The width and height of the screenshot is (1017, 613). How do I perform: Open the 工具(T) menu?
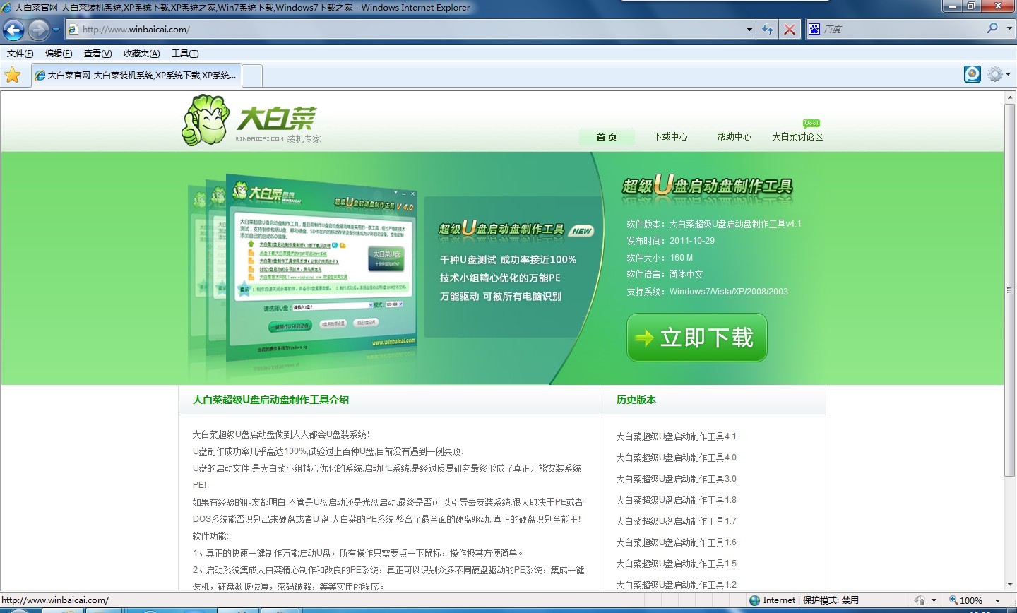[185, 54]
